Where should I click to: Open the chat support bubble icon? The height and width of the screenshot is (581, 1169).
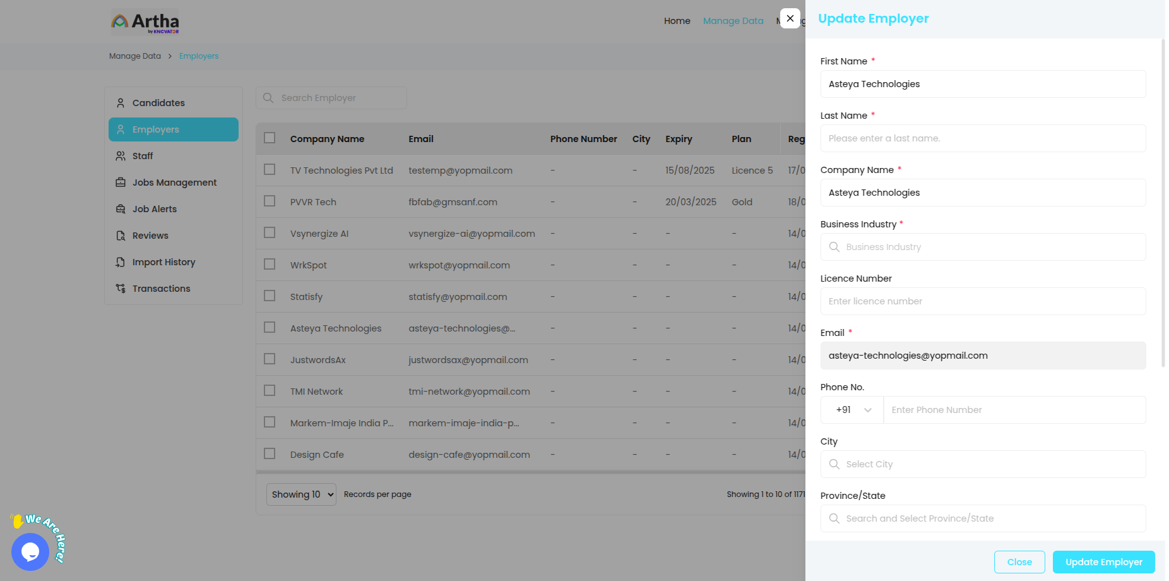click(30, 552)
